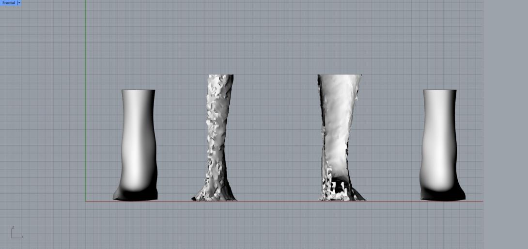Click the Frontal viewport title label
This screenshot has width=528, height=249.
pyautogui.click(x=8, y=3)
